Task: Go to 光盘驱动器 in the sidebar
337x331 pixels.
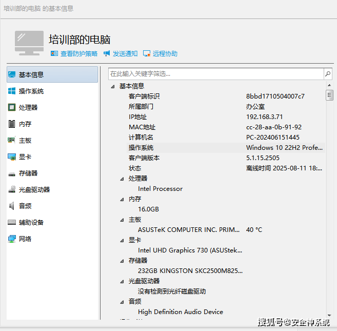Action: [x=52, y=189]
